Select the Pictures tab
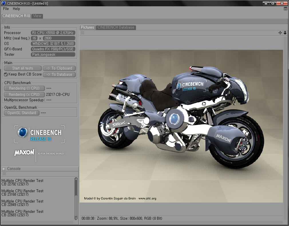Image resolution: width=289 pixels, height=226 pixels. point(88,27)
